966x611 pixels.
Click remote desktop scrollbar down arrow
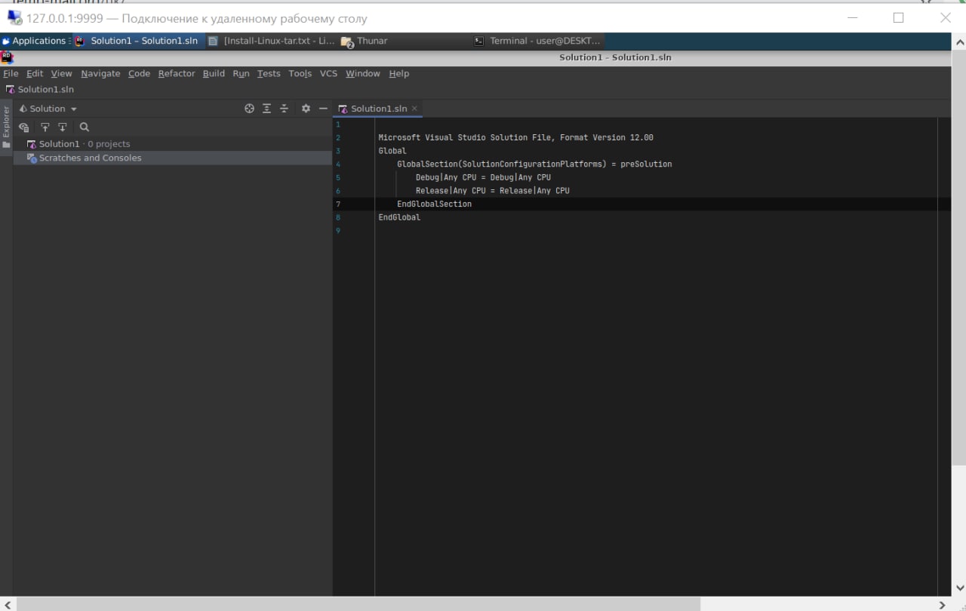point(958,588)
